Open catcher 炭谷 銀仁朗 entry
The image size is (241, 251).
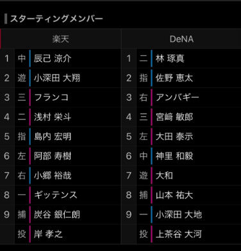coord(57,214)
